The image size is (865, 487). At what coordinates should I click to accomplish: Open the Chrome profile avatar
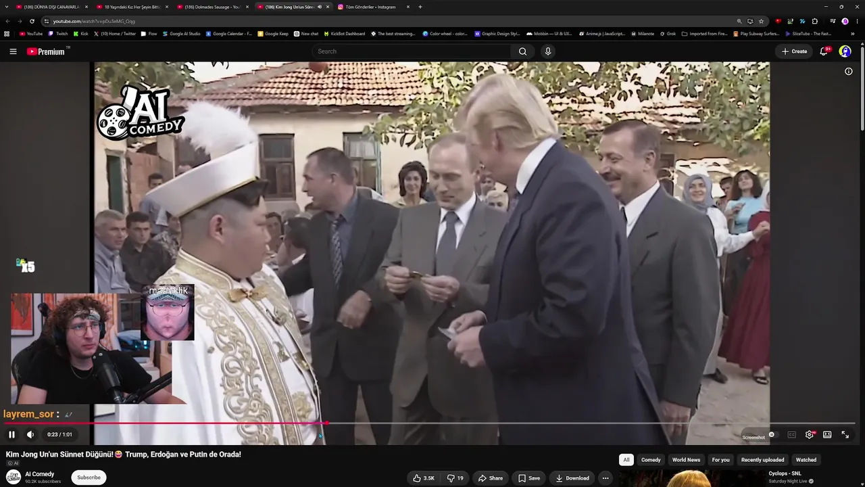point(845,21)
